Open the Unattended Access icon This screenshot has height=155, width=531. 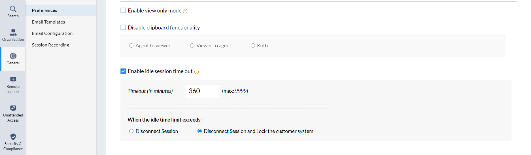[13, 108]
